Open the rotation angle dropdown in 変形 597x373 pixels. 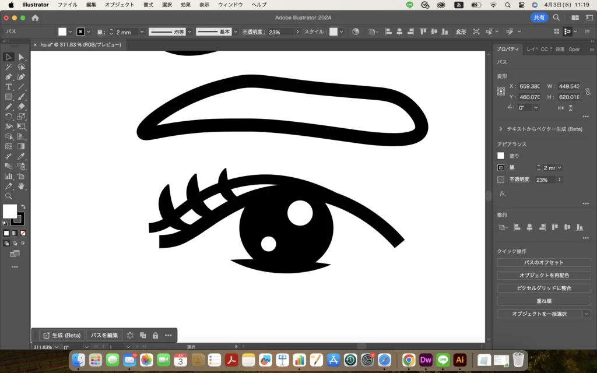[536, 108]
